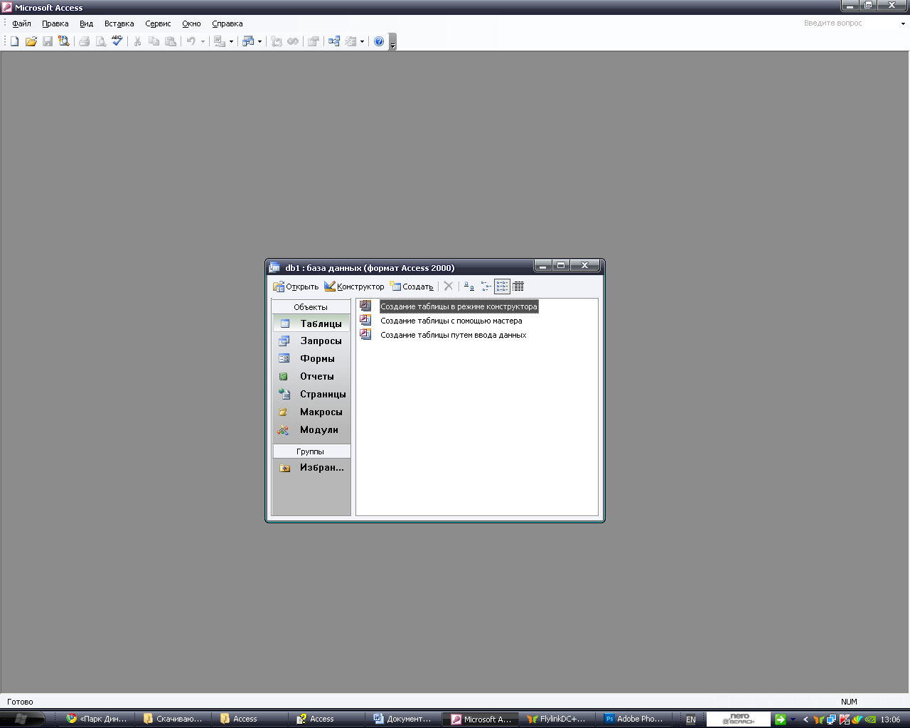The height and width of the screenshot is (728, 910).
Task: Switch to FlylinkDC++ taskbar window
Action: click(x=557, y=719)
